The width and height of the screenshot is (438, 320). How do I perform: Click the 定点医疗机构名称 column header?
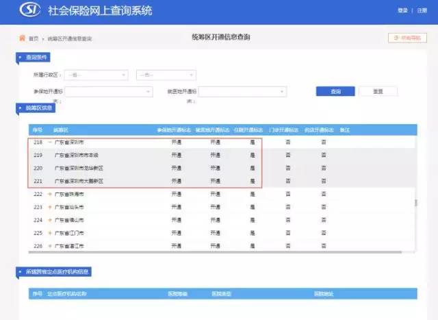point(67,294)
